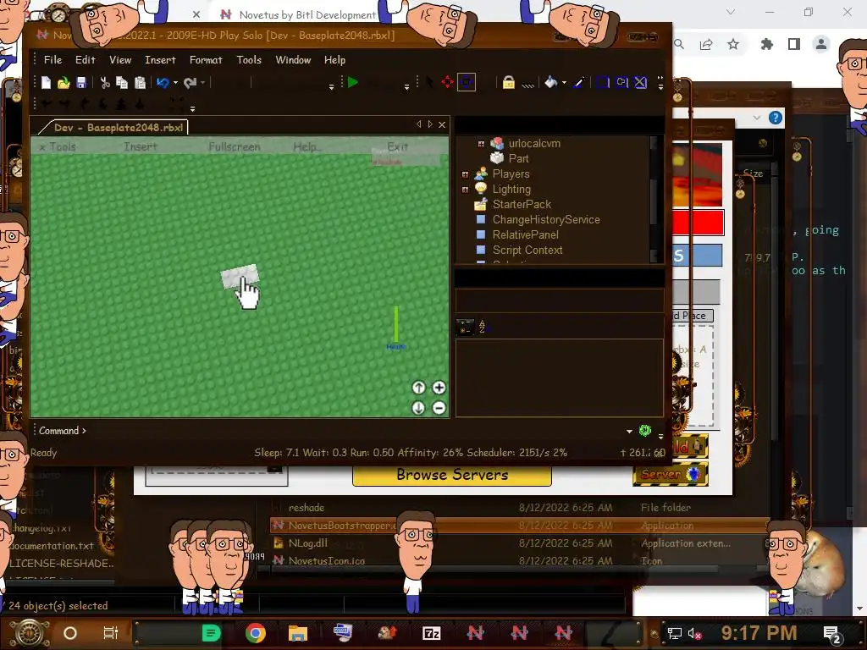Image resolution: width=867 pixels, height=650 pixels.
Task: Zoom out with the minus camera button
Action: pos(439,408)
